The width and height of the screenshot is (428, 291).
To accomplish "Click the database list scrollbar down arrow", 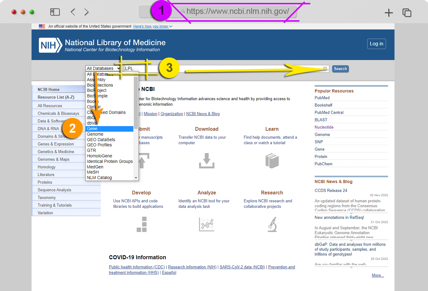I will [x=136, y=178].
